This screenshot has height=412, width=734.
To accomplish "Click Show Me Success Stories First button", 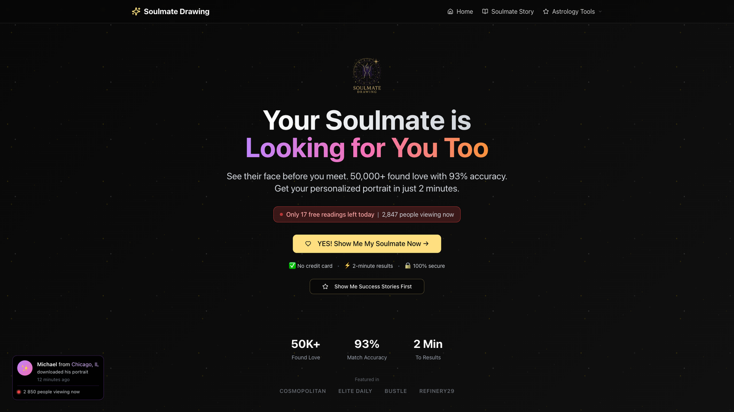I will [367, 287].
